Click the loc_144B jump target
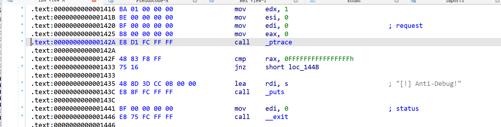This screenshot has height=127, width=501. (304, 67)
